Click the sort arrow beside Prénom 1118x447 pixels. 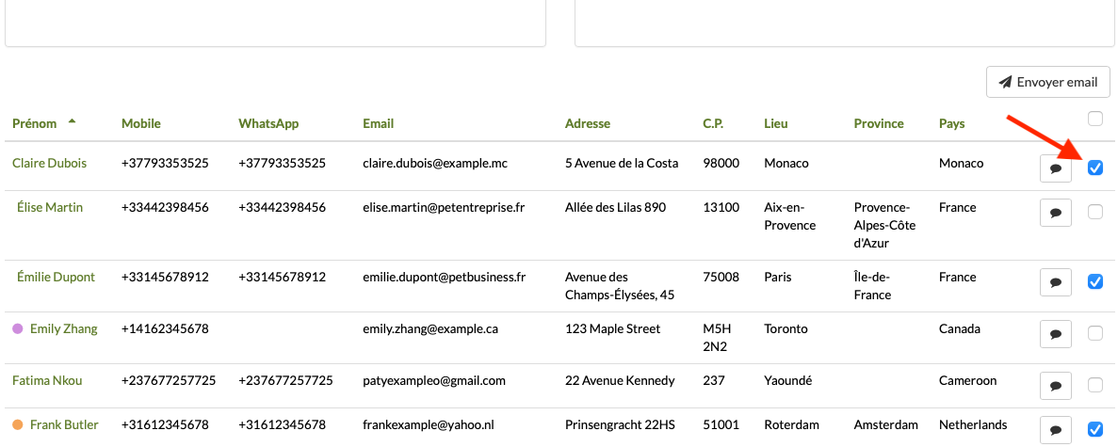73,122
